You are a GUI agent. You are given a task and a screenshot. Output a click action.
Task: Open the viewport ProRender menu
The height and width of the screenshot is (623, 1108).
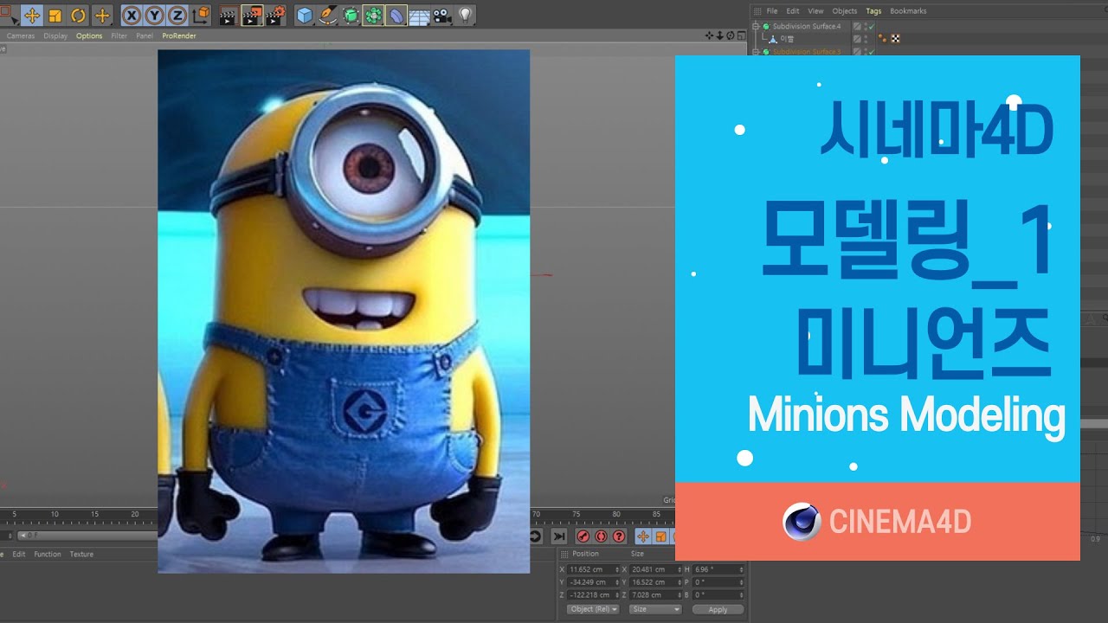pyautogui.click(x=179, y=35)
